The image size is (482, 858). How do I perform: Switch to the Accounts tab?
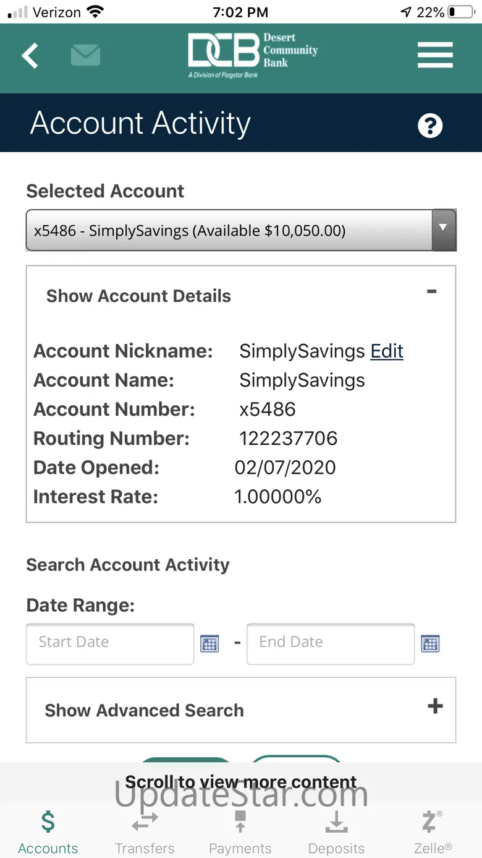pos(48,833)
